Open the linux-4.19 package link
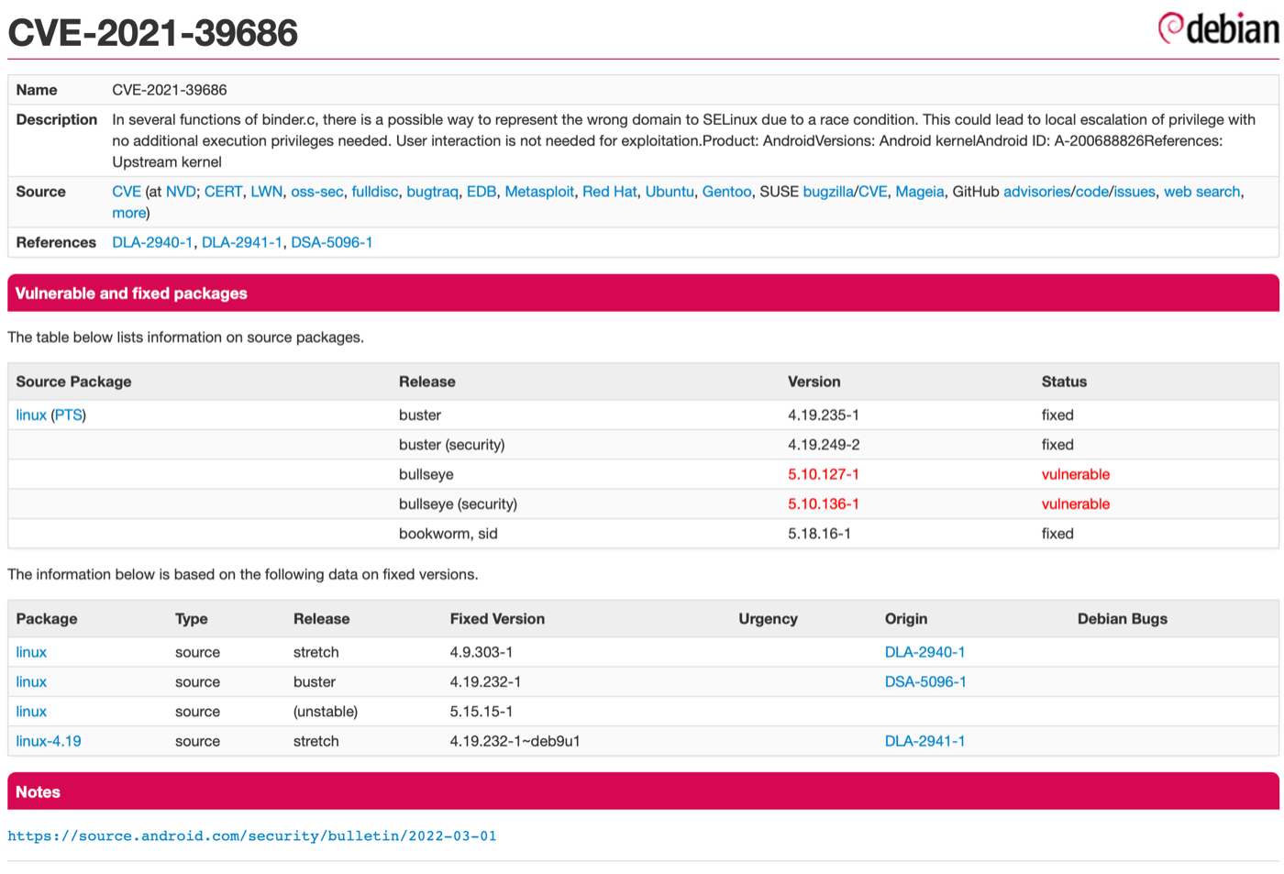Screen dimensions: 1284x874 [49, 741]
